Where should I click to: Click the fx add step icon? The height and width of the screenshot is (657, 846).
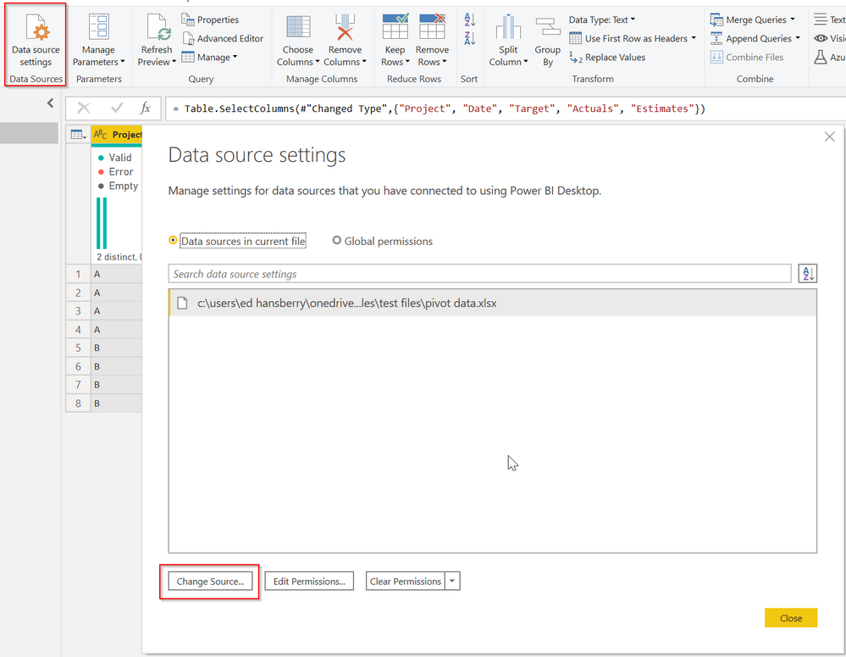tap(145, 108)
